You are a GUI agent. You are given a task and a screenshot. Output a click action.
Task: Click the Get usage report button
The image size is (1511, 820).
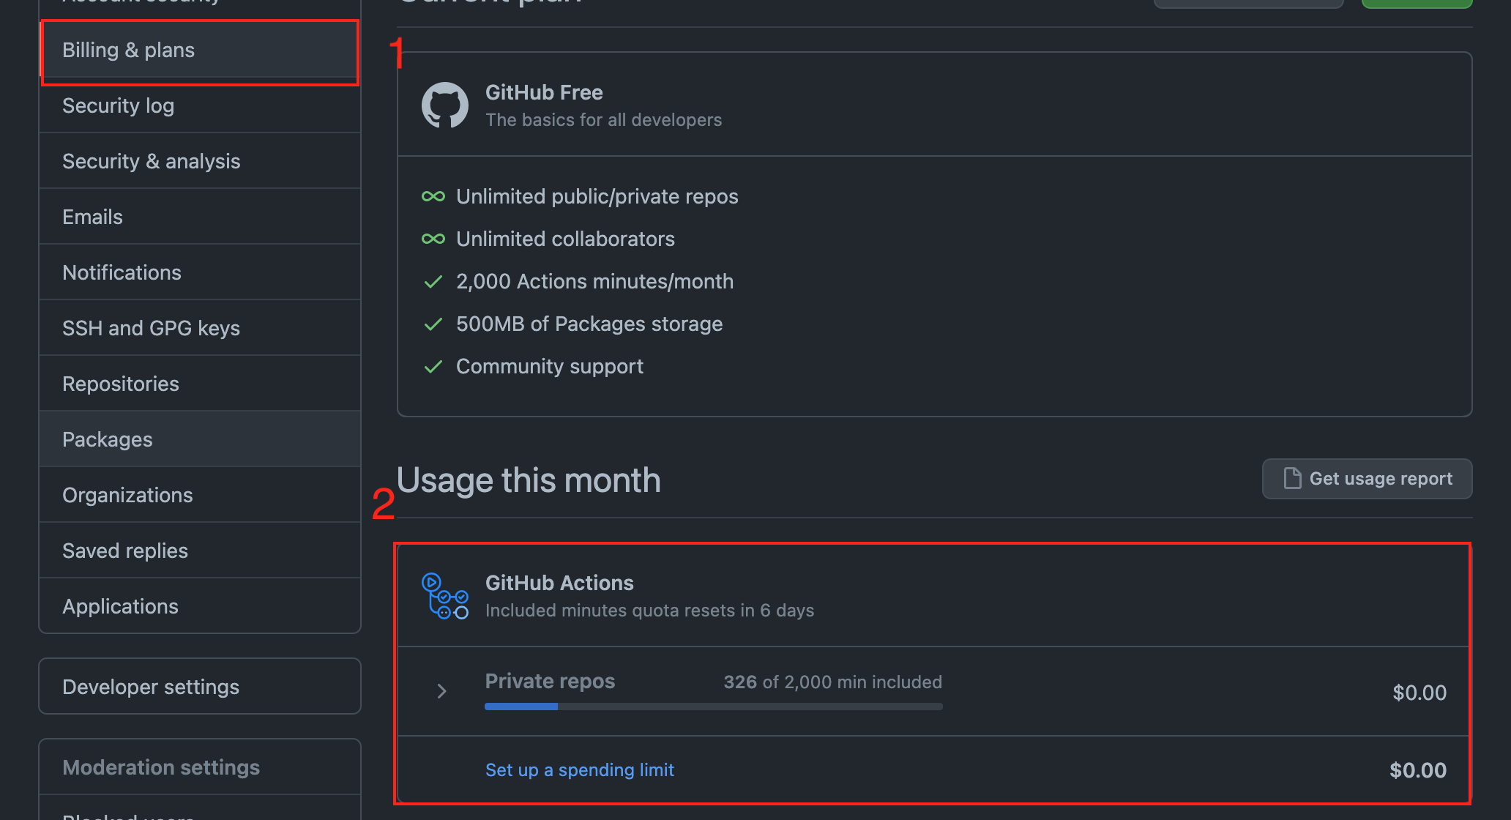[1366, 478]
